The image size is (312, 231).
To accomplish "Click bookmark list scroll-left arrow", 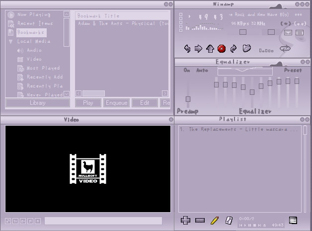I will click(78, 93).
